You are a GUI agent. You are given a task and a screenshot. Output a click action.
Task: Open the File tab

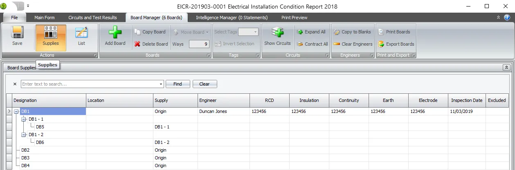[x=14, y=18]
